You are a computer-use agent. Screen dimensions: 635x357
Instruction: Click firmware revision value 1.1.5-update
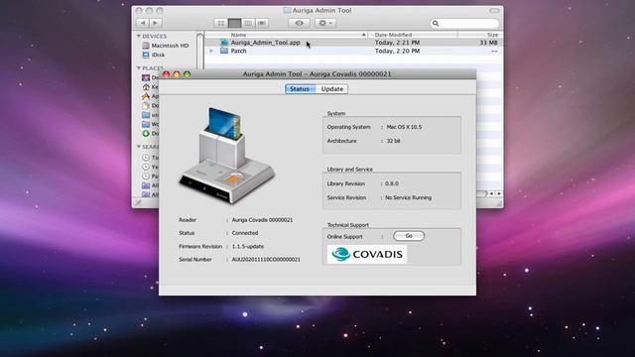[x=248, y=247]
